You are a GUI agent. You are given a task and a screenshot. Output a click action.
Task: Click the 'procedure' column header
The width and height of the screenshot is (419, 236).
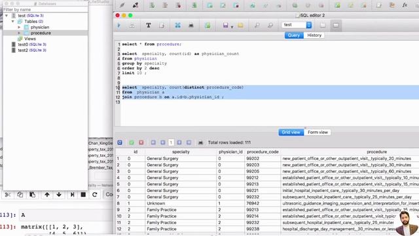[x=377, y=151]
